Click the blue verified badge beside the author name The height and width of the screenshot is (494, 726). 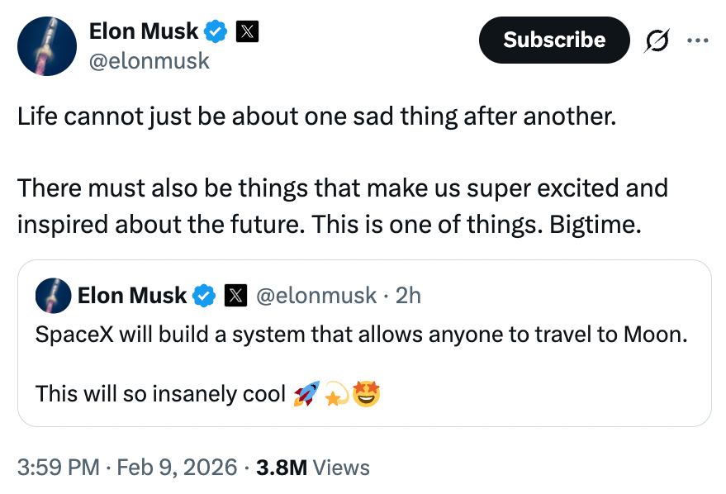click(216, 31)
